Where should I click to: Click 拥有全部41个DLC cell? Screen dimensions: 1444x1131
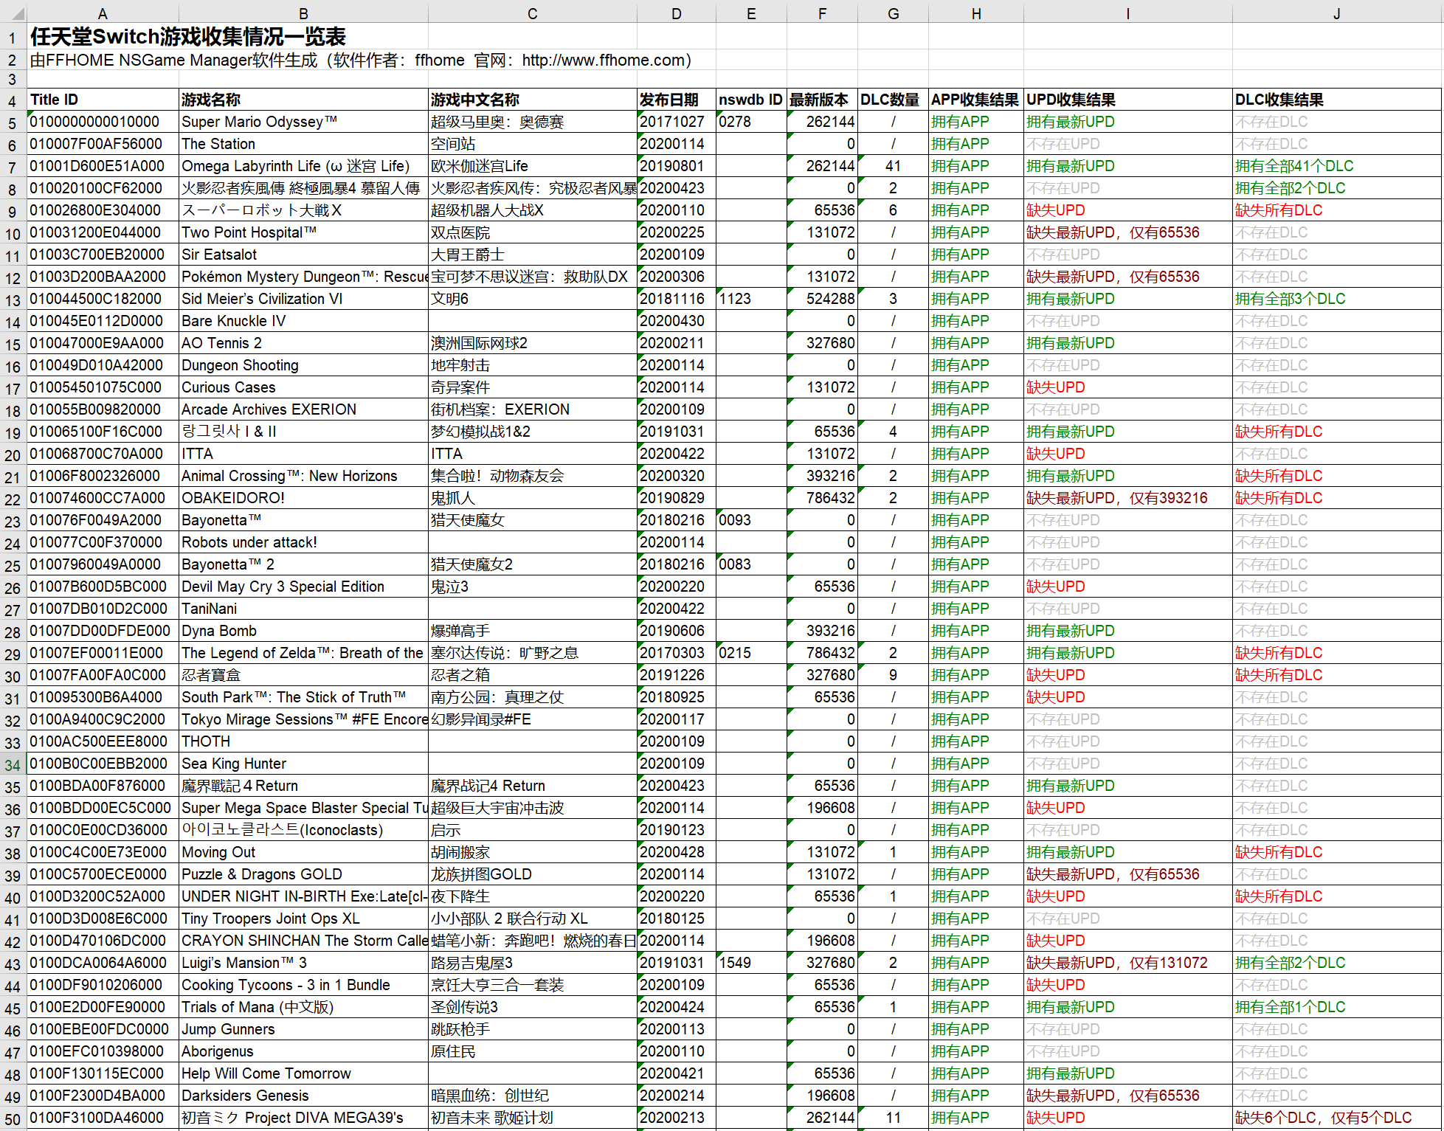(x=1337, y=166)
